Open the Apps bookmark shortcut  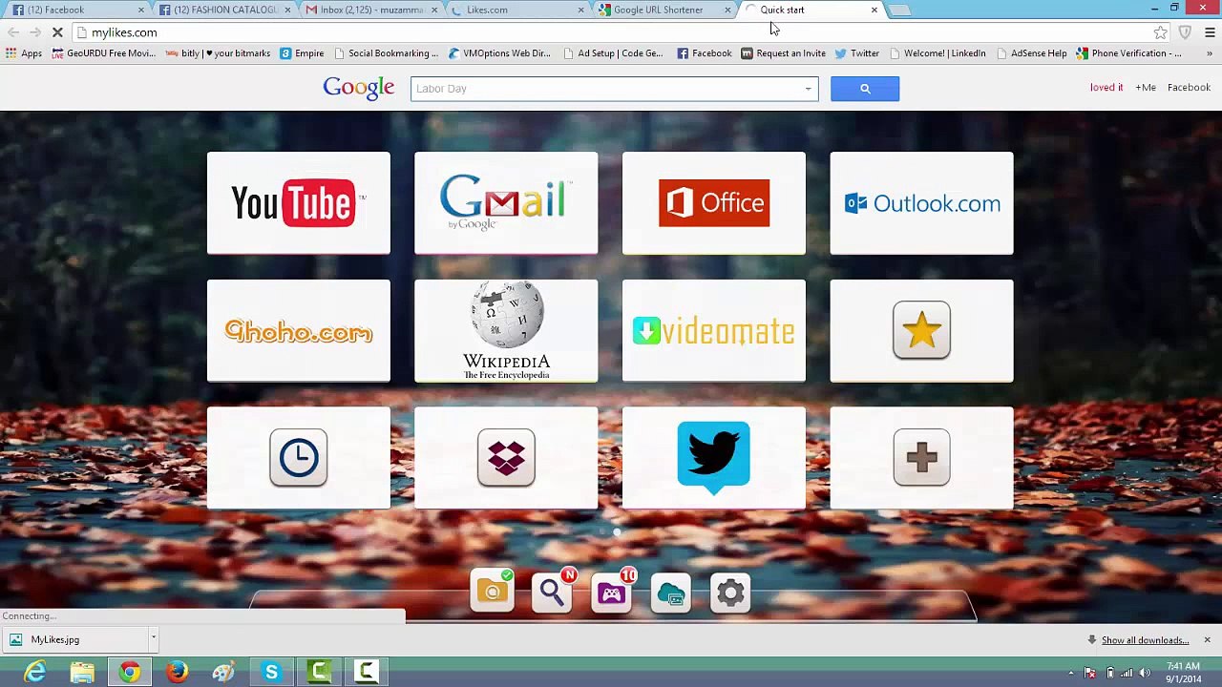click(x=24, y=53)
